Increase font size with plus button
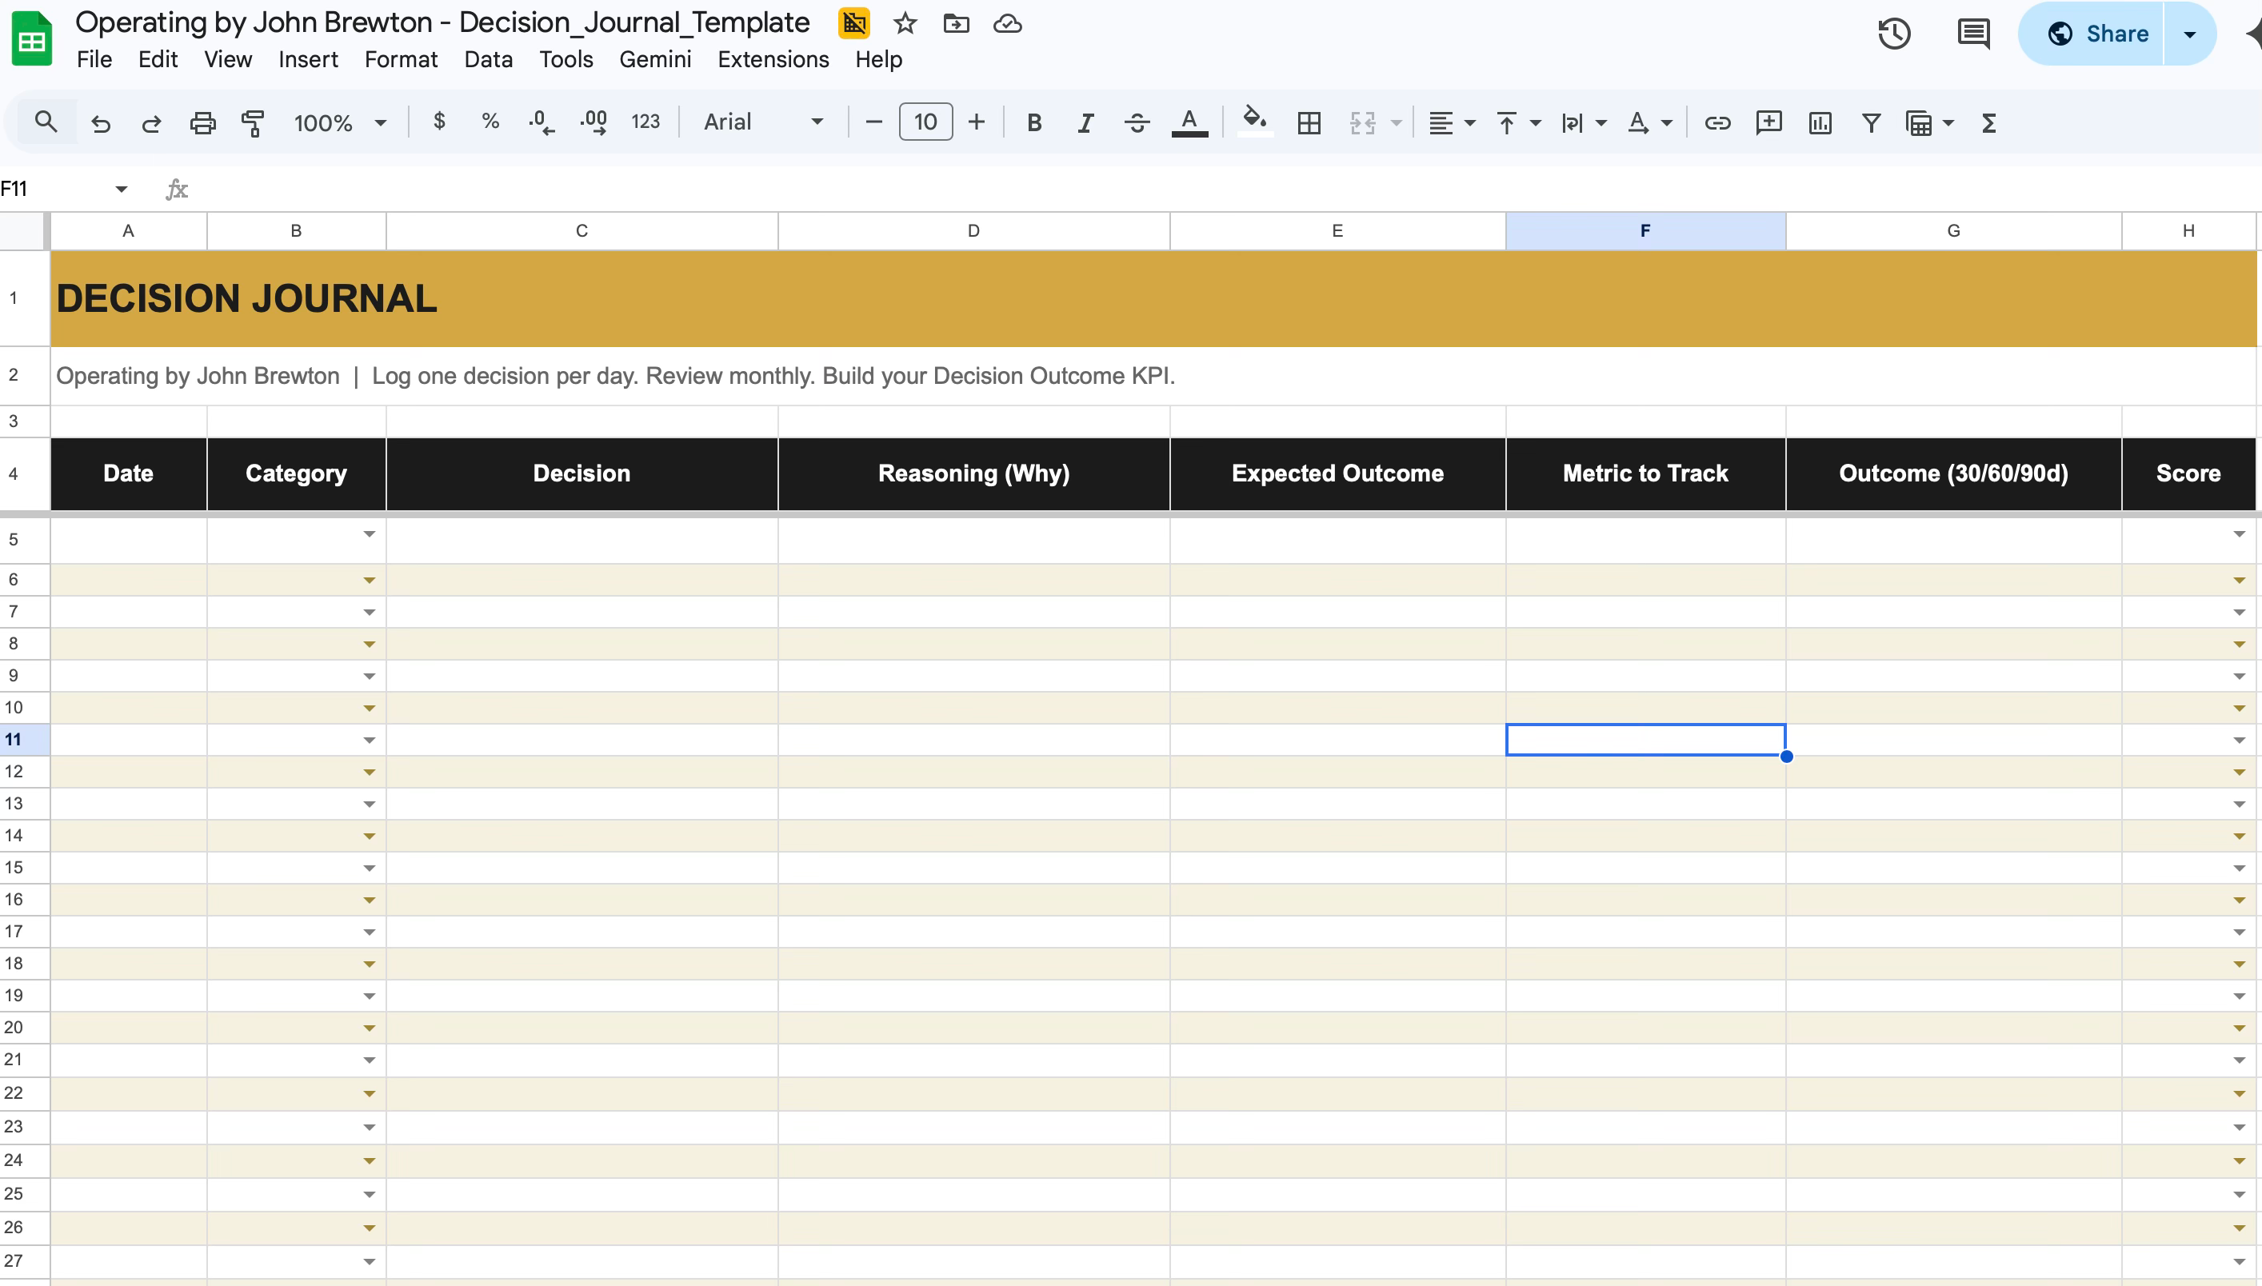Viewport: 2262px width, 1286px height. point(976,122)
